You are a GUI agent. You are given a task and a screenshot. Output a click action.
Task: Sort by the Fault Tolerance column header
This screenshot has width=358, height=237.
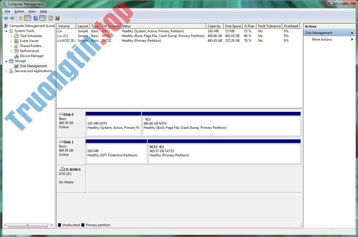tap(269, 26)
